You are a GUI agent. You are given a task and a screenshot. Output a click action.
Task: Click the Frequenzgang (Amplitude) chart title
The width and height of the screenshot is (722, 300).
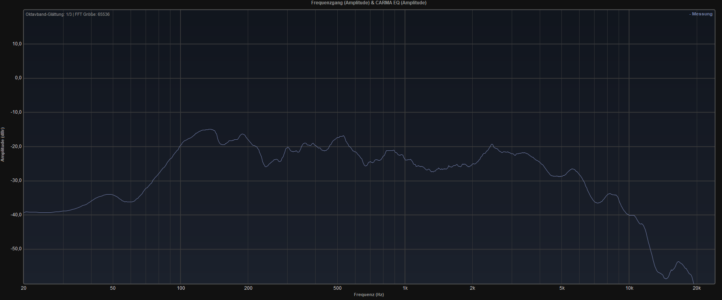tap(368, 3)
